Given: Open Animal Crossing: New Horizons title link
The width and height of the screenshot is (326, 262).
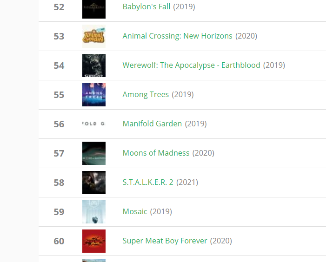Looking at the screenshot, I should click(177, 36).
